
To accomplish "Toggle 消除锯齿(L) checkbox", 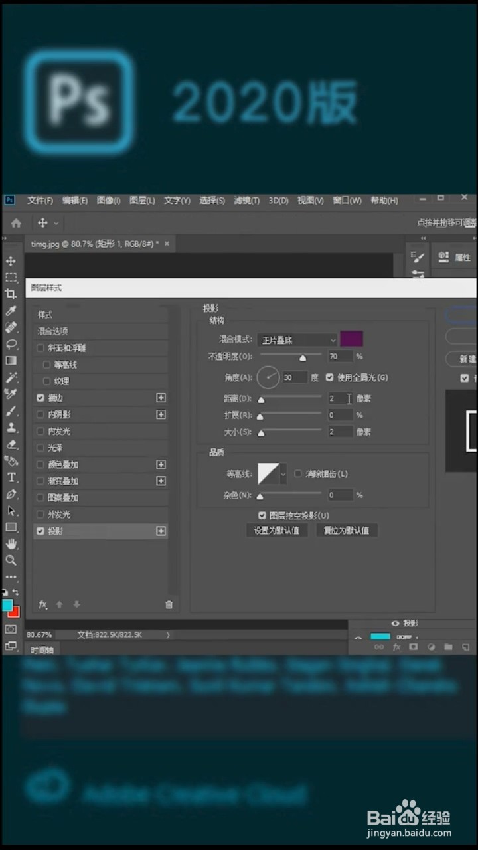I will point(298,474).
